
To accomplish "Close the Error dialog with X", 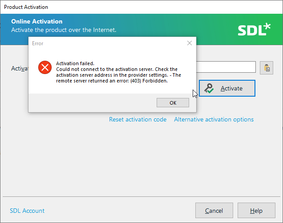I will (x=189, y=43).
